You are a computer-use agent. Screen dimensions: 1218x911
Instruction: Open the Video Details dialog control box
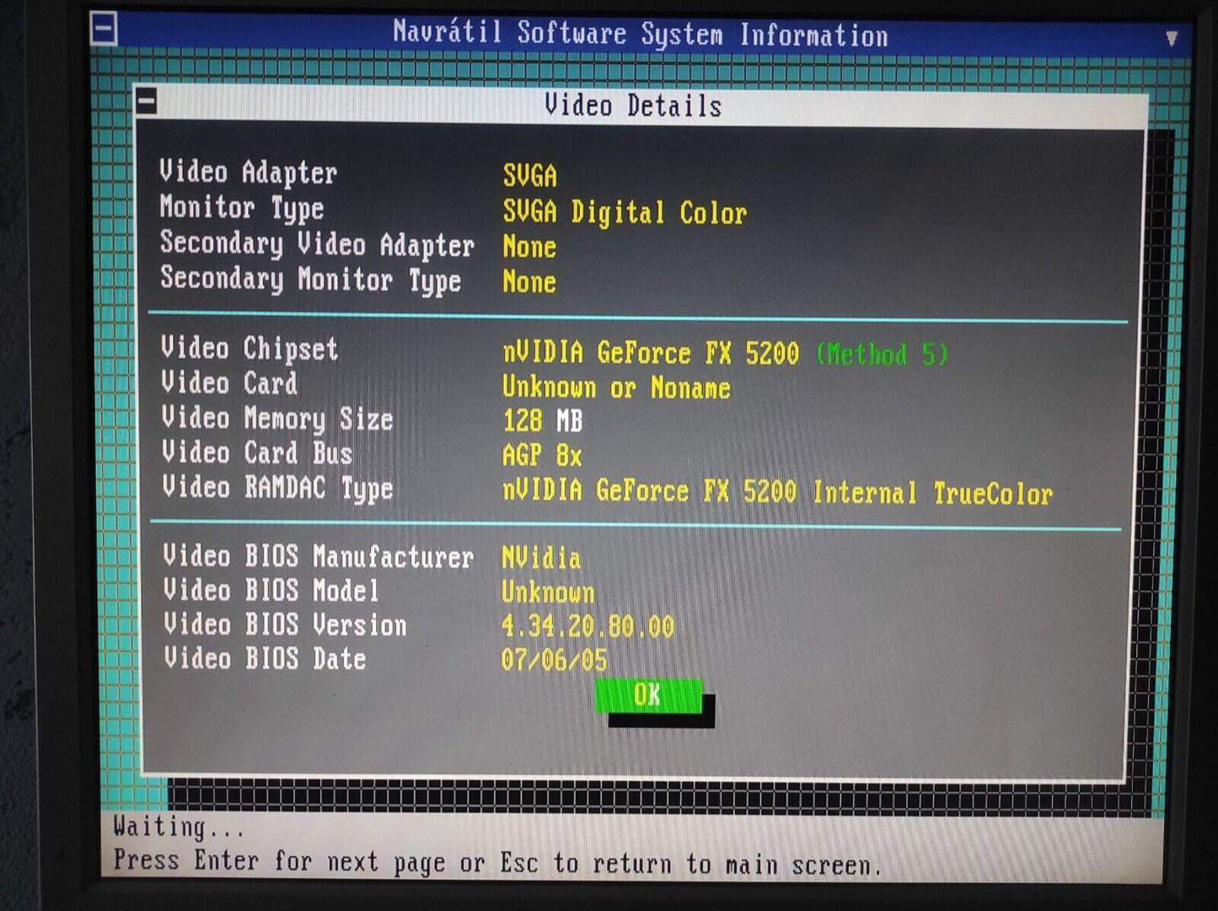click(x=146, y=102)
